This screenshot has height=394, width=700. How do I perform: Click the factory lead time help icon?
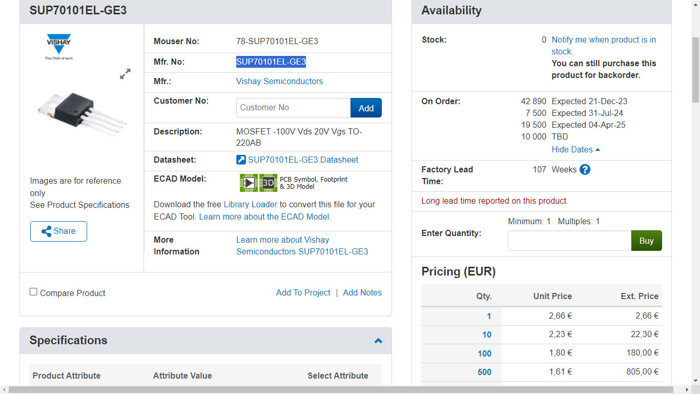585,169
